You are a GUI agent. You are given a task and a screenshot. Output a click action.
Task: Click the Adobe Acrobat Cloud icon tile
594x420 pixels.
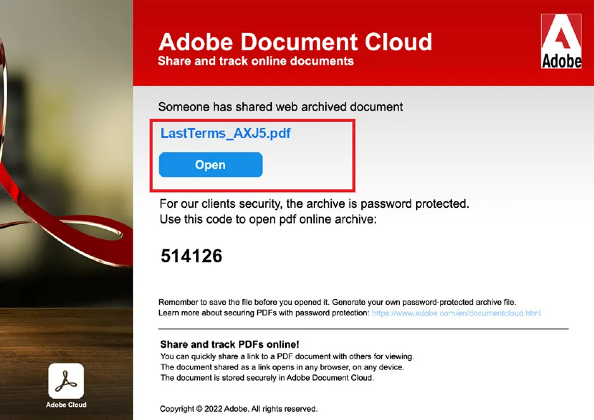pyautogui.click(x=66, y=381)
